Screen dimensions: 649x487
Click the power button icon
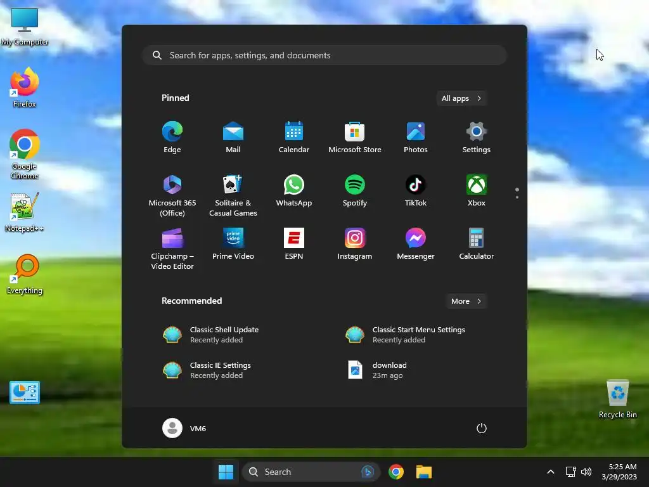(x=482, y=428)
